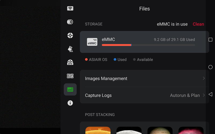Expand the Capture Logs chevron arrow

click(204, 95)
